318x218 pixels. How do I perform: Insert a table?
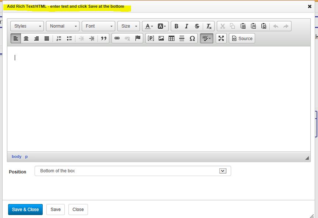point(172,38)
